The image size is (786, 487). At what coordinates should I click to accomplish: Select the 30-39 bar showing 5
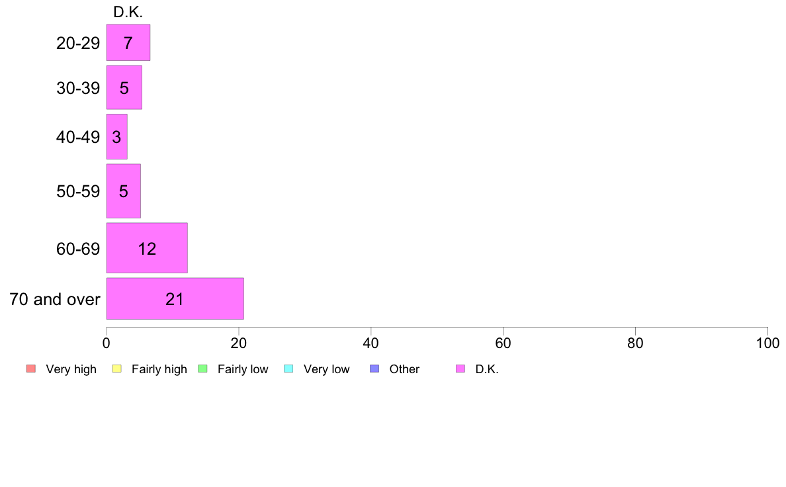pyautogui.click(x=124, y=87)
